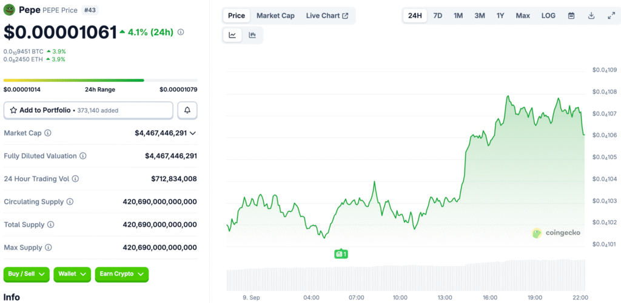The image size is (621, 303).
Task: Open the 24h price change info icon
Action: pos(181,33)
